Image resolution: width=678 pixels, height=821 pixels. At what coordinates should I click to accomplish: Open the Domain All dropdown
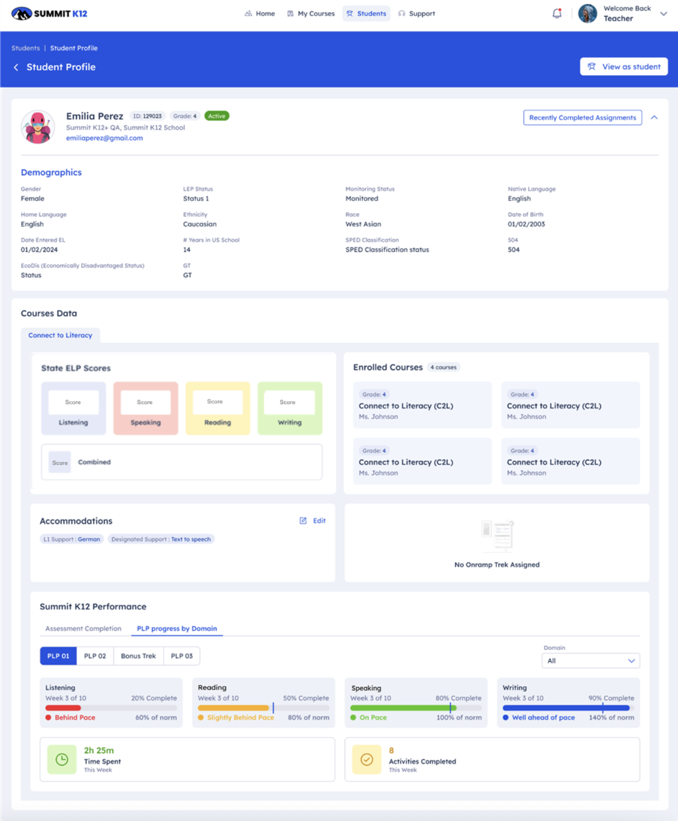tap(591, 661)
